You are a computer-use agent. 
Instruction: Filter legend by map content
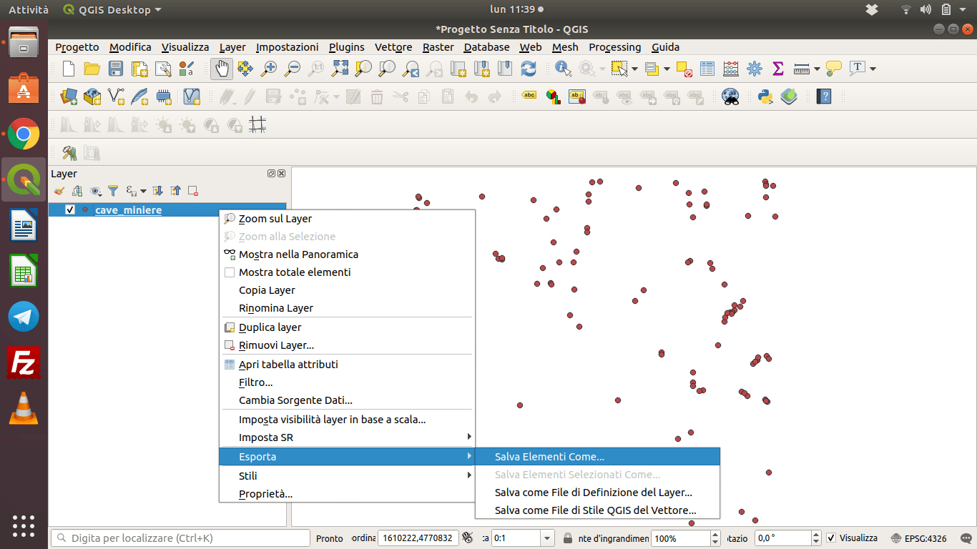coord(113,191)
